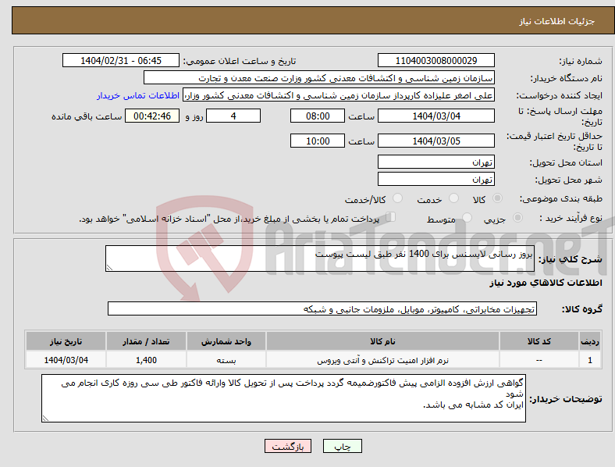
Task: Click the description textarea resize grip
Action: [x=109, y=268]
